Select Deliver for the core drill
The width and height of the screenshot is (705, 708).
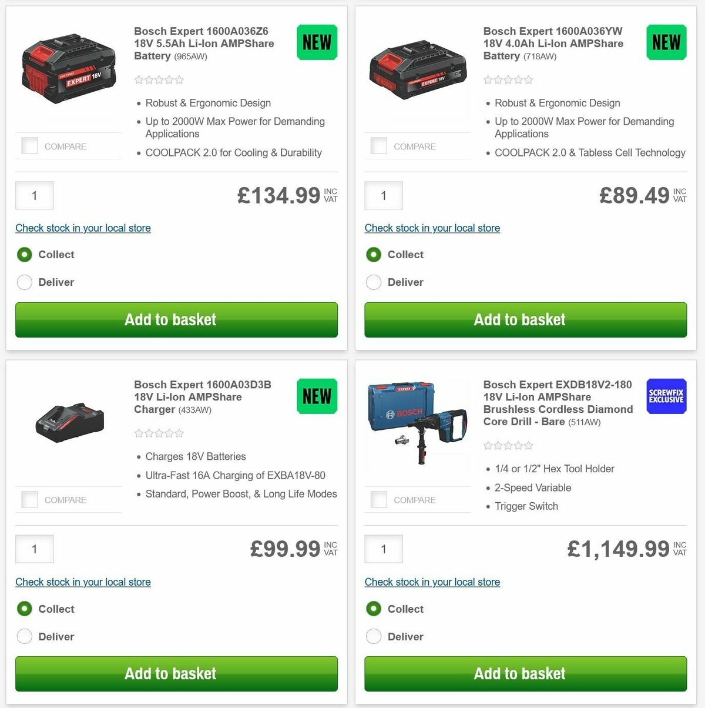coord(374,636)
